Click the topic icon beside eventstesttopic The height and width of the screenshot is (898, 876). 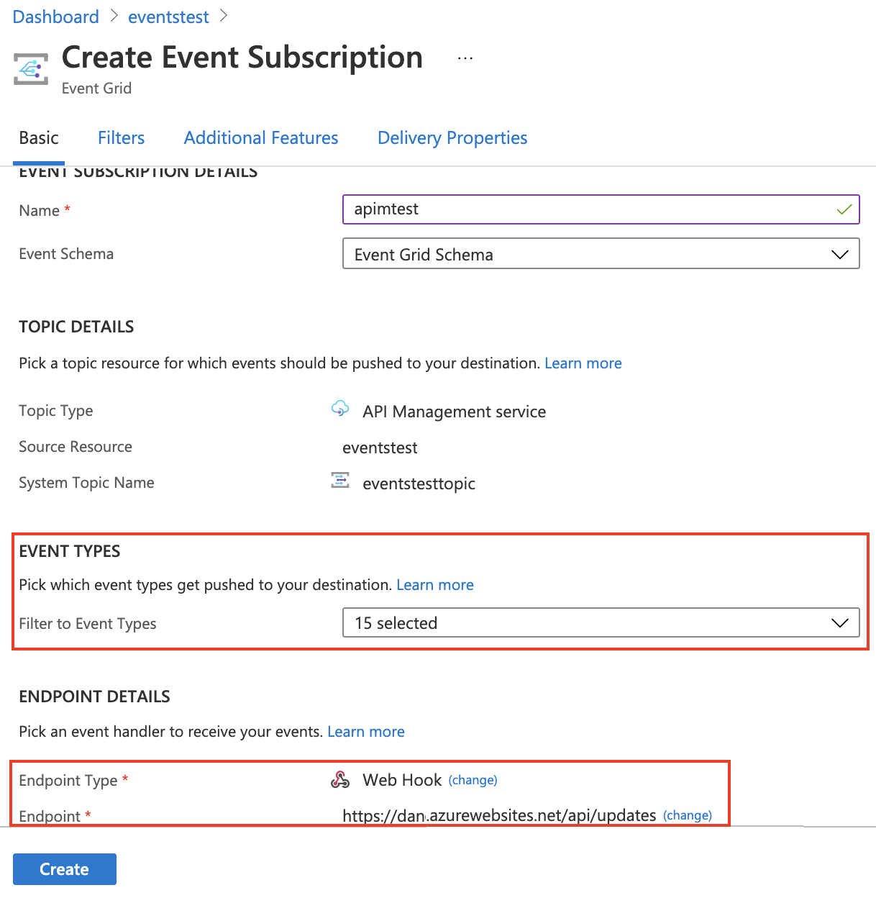point(340,481)
